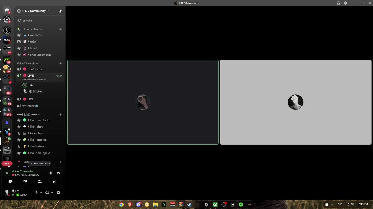373x209 pixels.
Task: Add channel to Informations category
Action: coord(61,29)
